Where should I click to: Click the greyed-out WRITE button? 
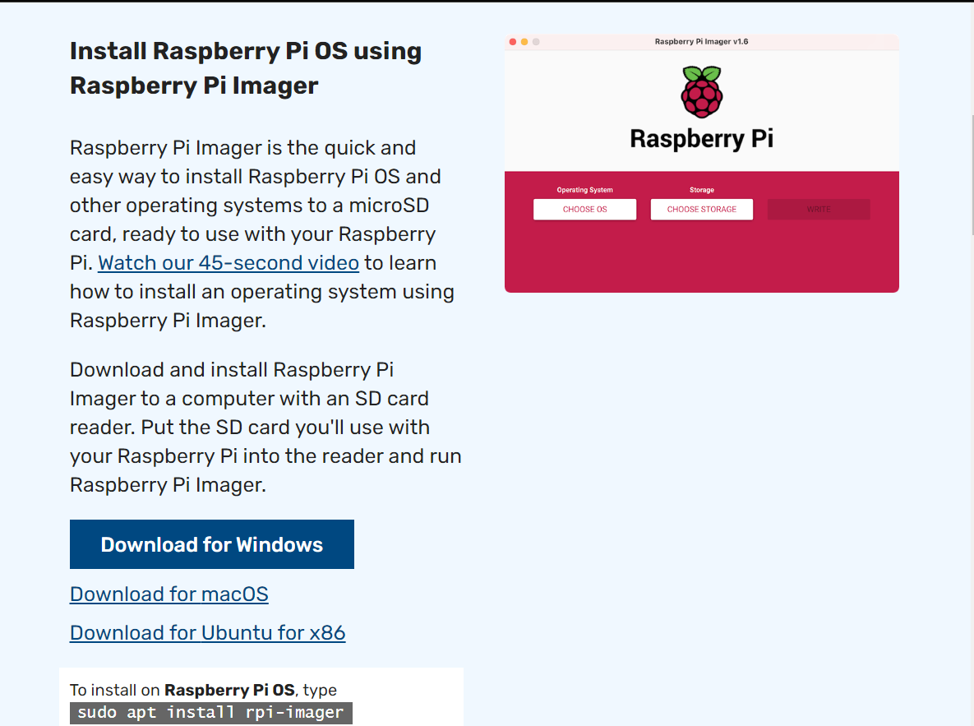click(818, 210)
